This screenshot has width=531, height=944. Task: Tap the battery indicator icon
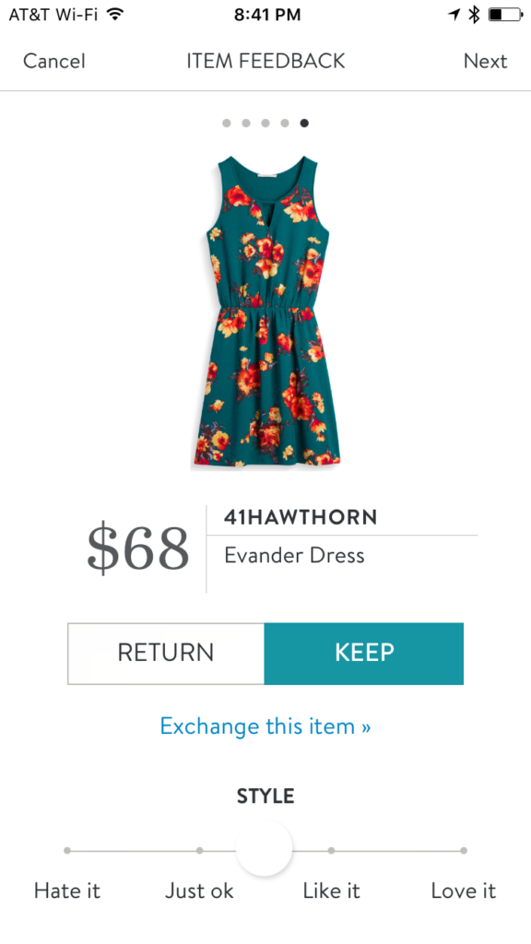(505, 15)
